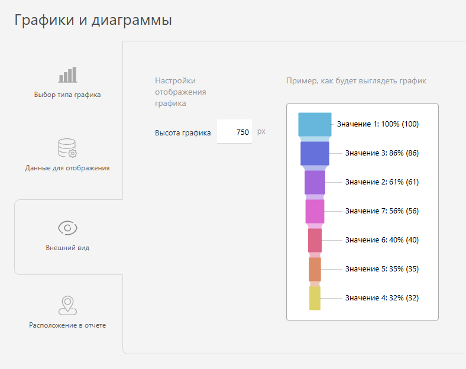Click label Значение 4: 32% (32)

pos(382,297)
